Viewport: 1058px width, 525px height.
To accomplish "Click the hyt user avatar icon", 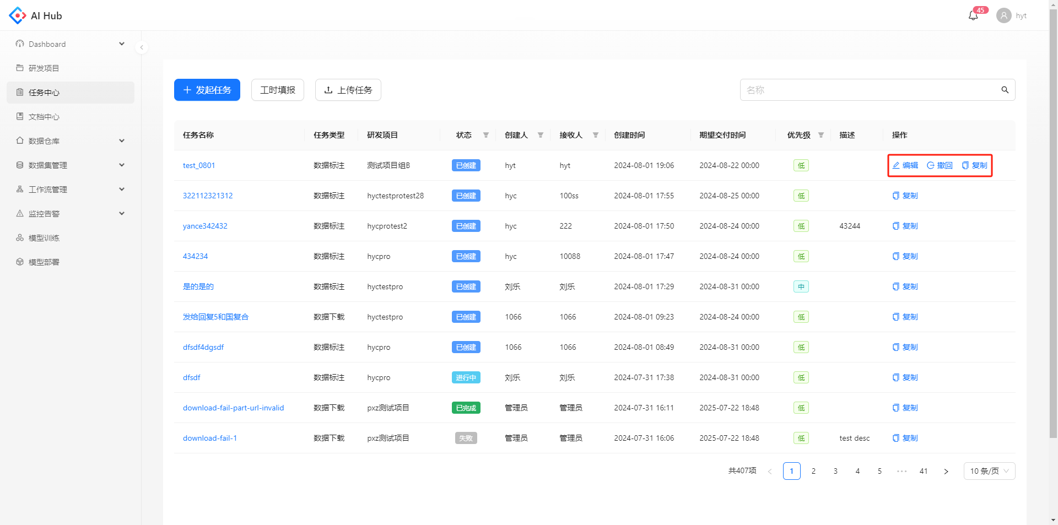I will click(x=1004, y=15).
